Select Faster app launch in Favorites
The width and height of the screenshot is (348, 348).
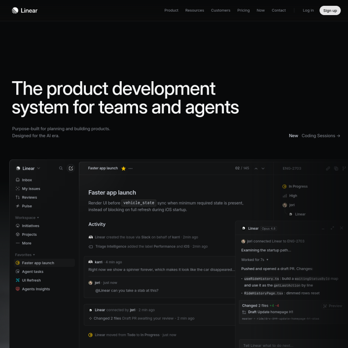click(x=44, y=263)
